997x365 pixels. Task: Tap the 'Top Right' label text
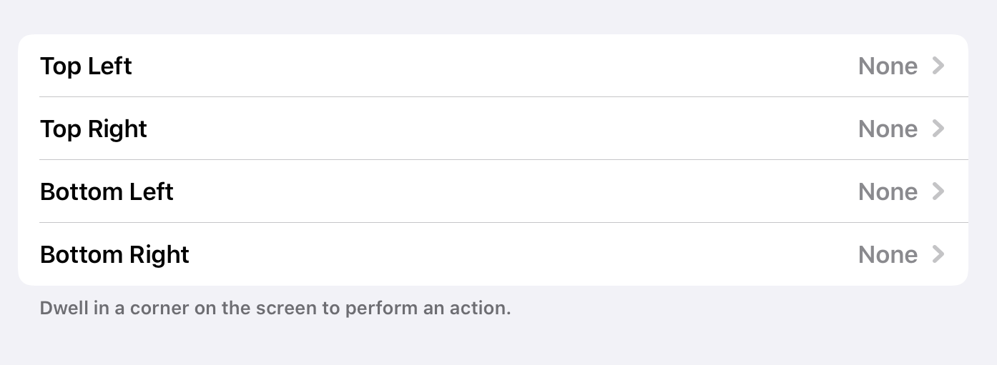tap(94, 129)
